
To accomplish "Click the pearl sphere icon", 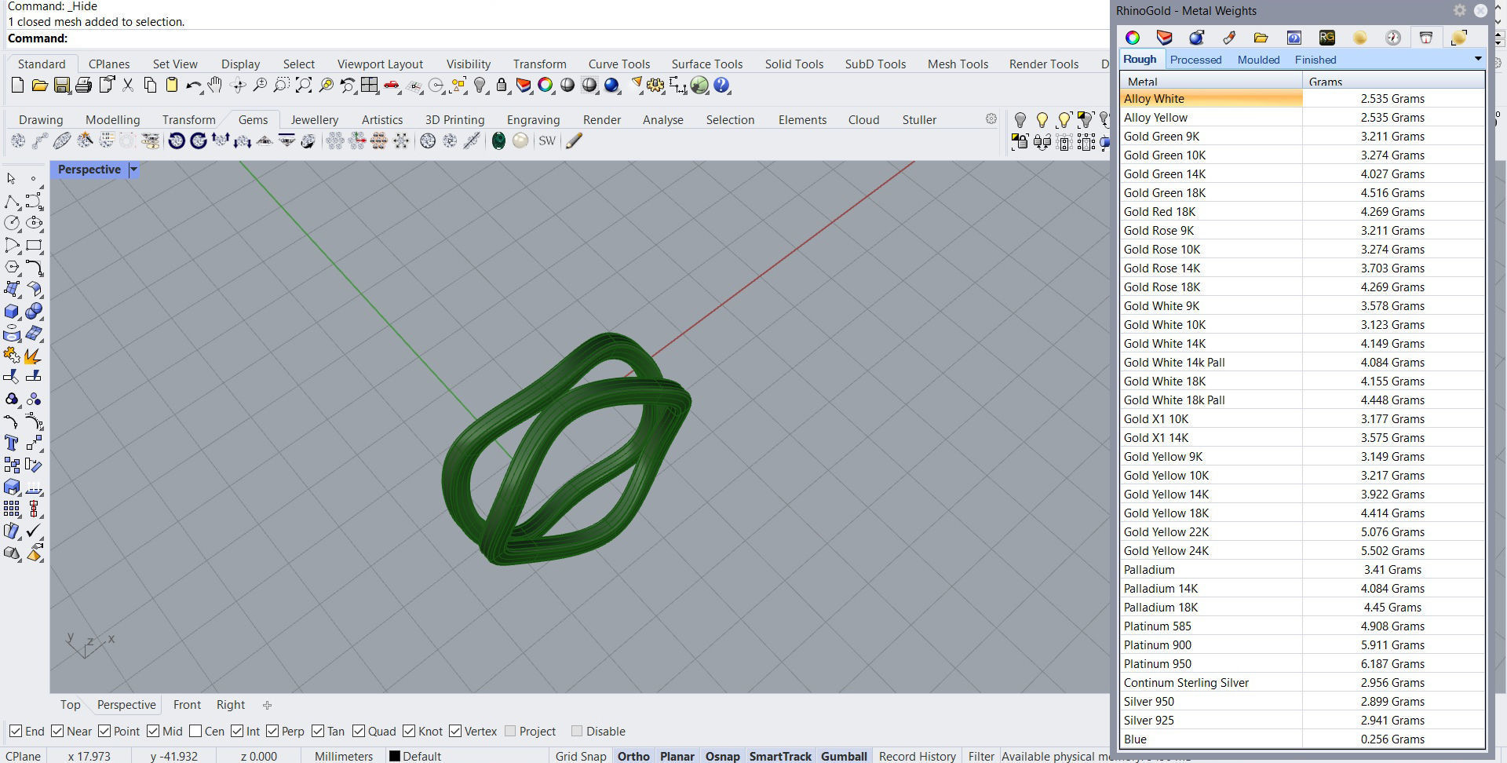I will [520, 141].
